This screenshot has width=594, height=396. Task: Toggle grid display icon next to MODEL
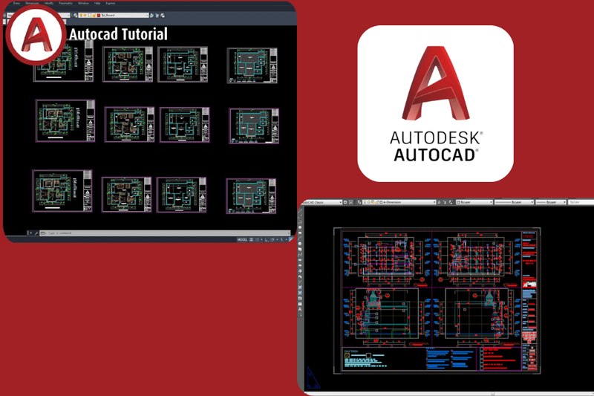click(251, 239)
